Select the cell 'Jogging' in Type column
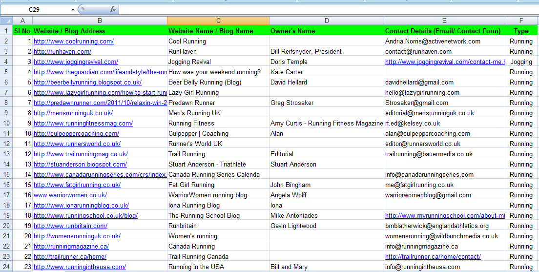Screen dimensions: 539x272 tap(521, 62)
